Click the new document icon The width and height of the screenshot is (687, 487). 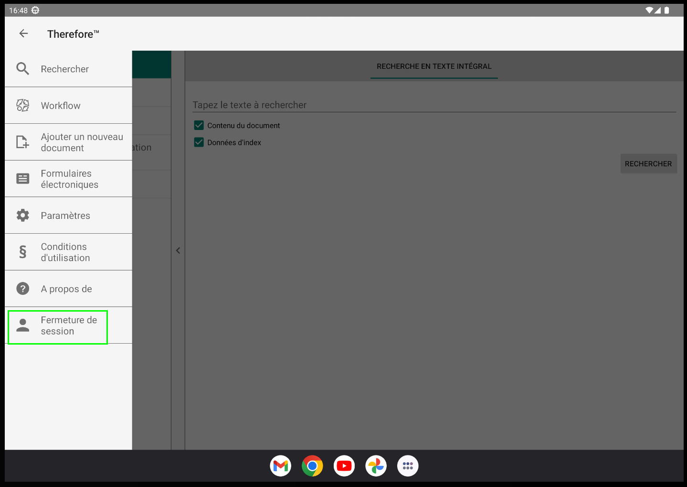point(22,142)
